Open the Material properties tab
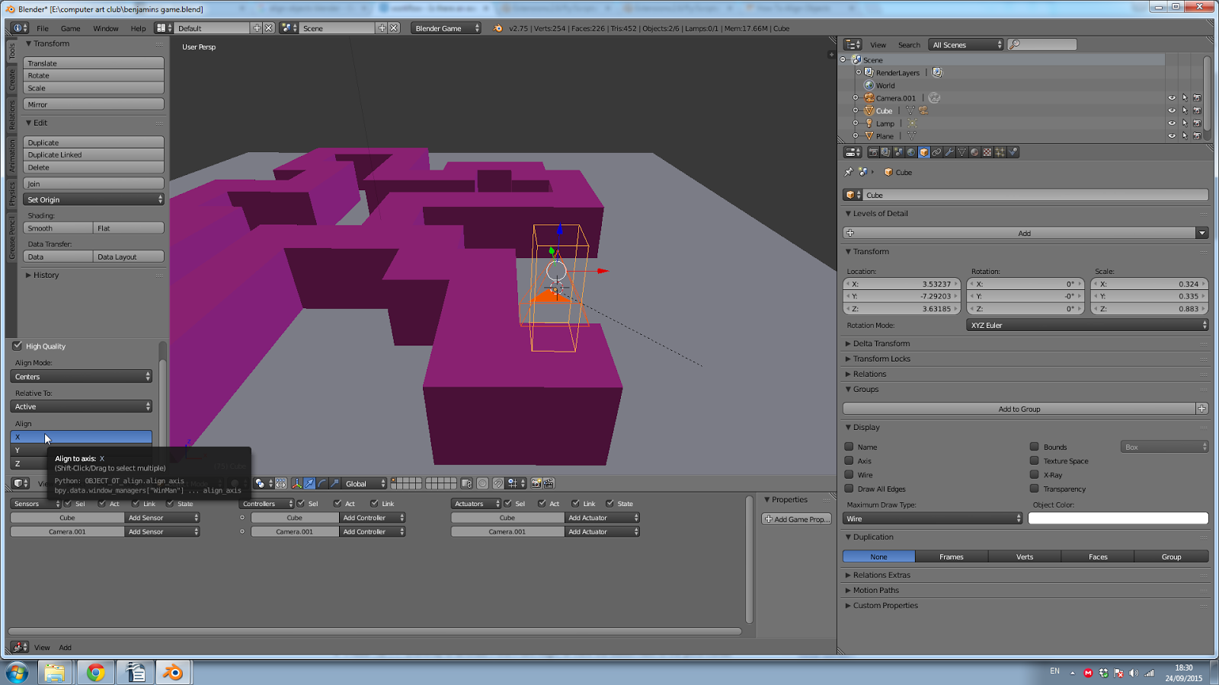 click(975, 152)
